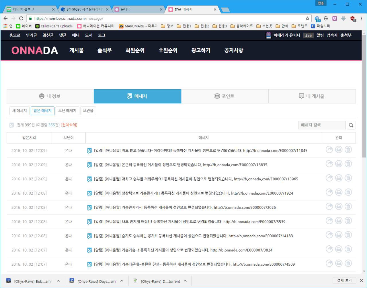Click the user profile avatar in the header

coord(268,35)
